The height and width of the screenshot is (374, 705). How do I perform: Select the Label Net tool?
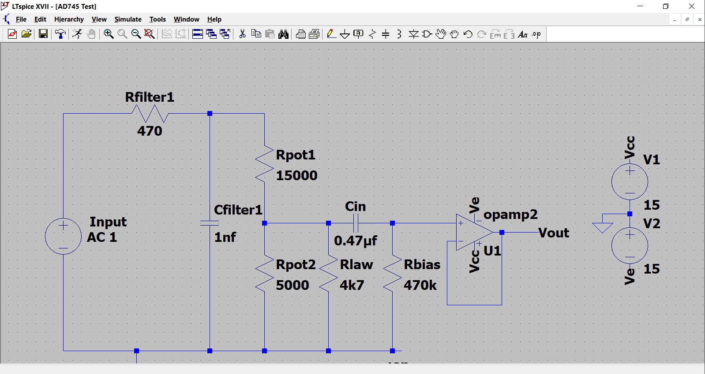359,34
